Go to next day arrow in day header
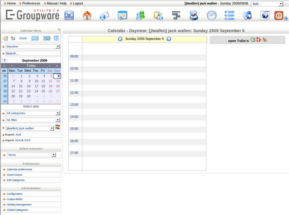 click(169, 39)
